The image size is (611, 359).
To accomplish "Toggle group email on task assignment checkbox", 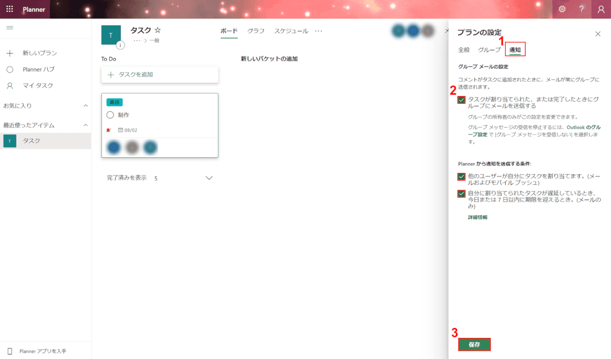I will pos(461,100).
